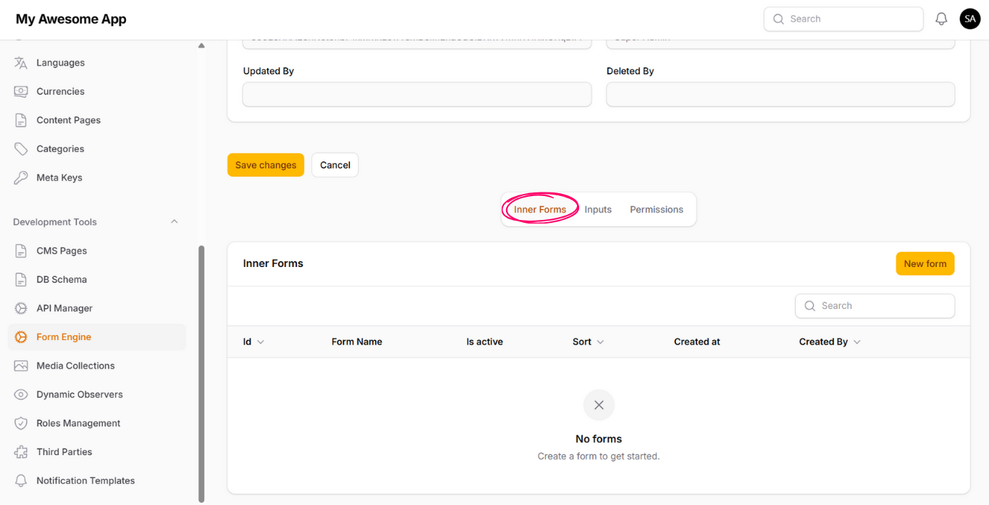Click the Sort column chevron
The image size is (989, 505).
pyautogui.click(x=600, y=342)
